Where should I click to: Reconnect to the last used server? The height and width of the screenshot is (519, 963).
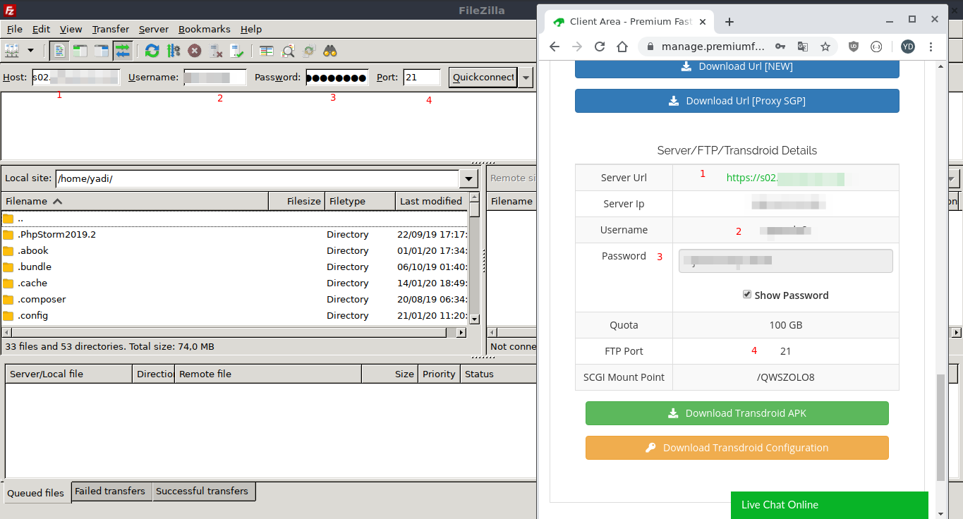tap(237, 51)
